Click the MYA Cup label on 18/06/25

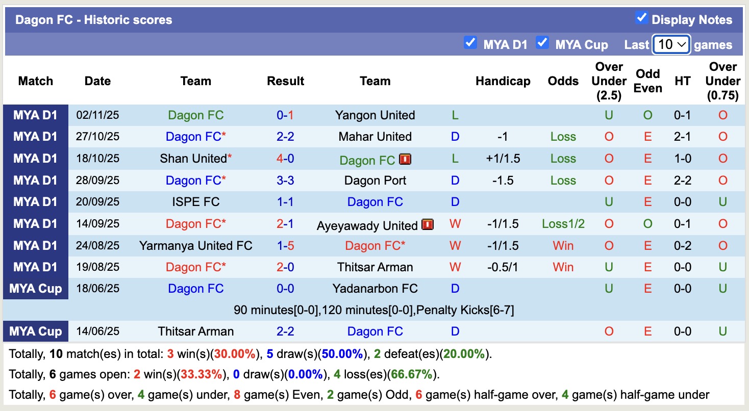tap(36, 289)
